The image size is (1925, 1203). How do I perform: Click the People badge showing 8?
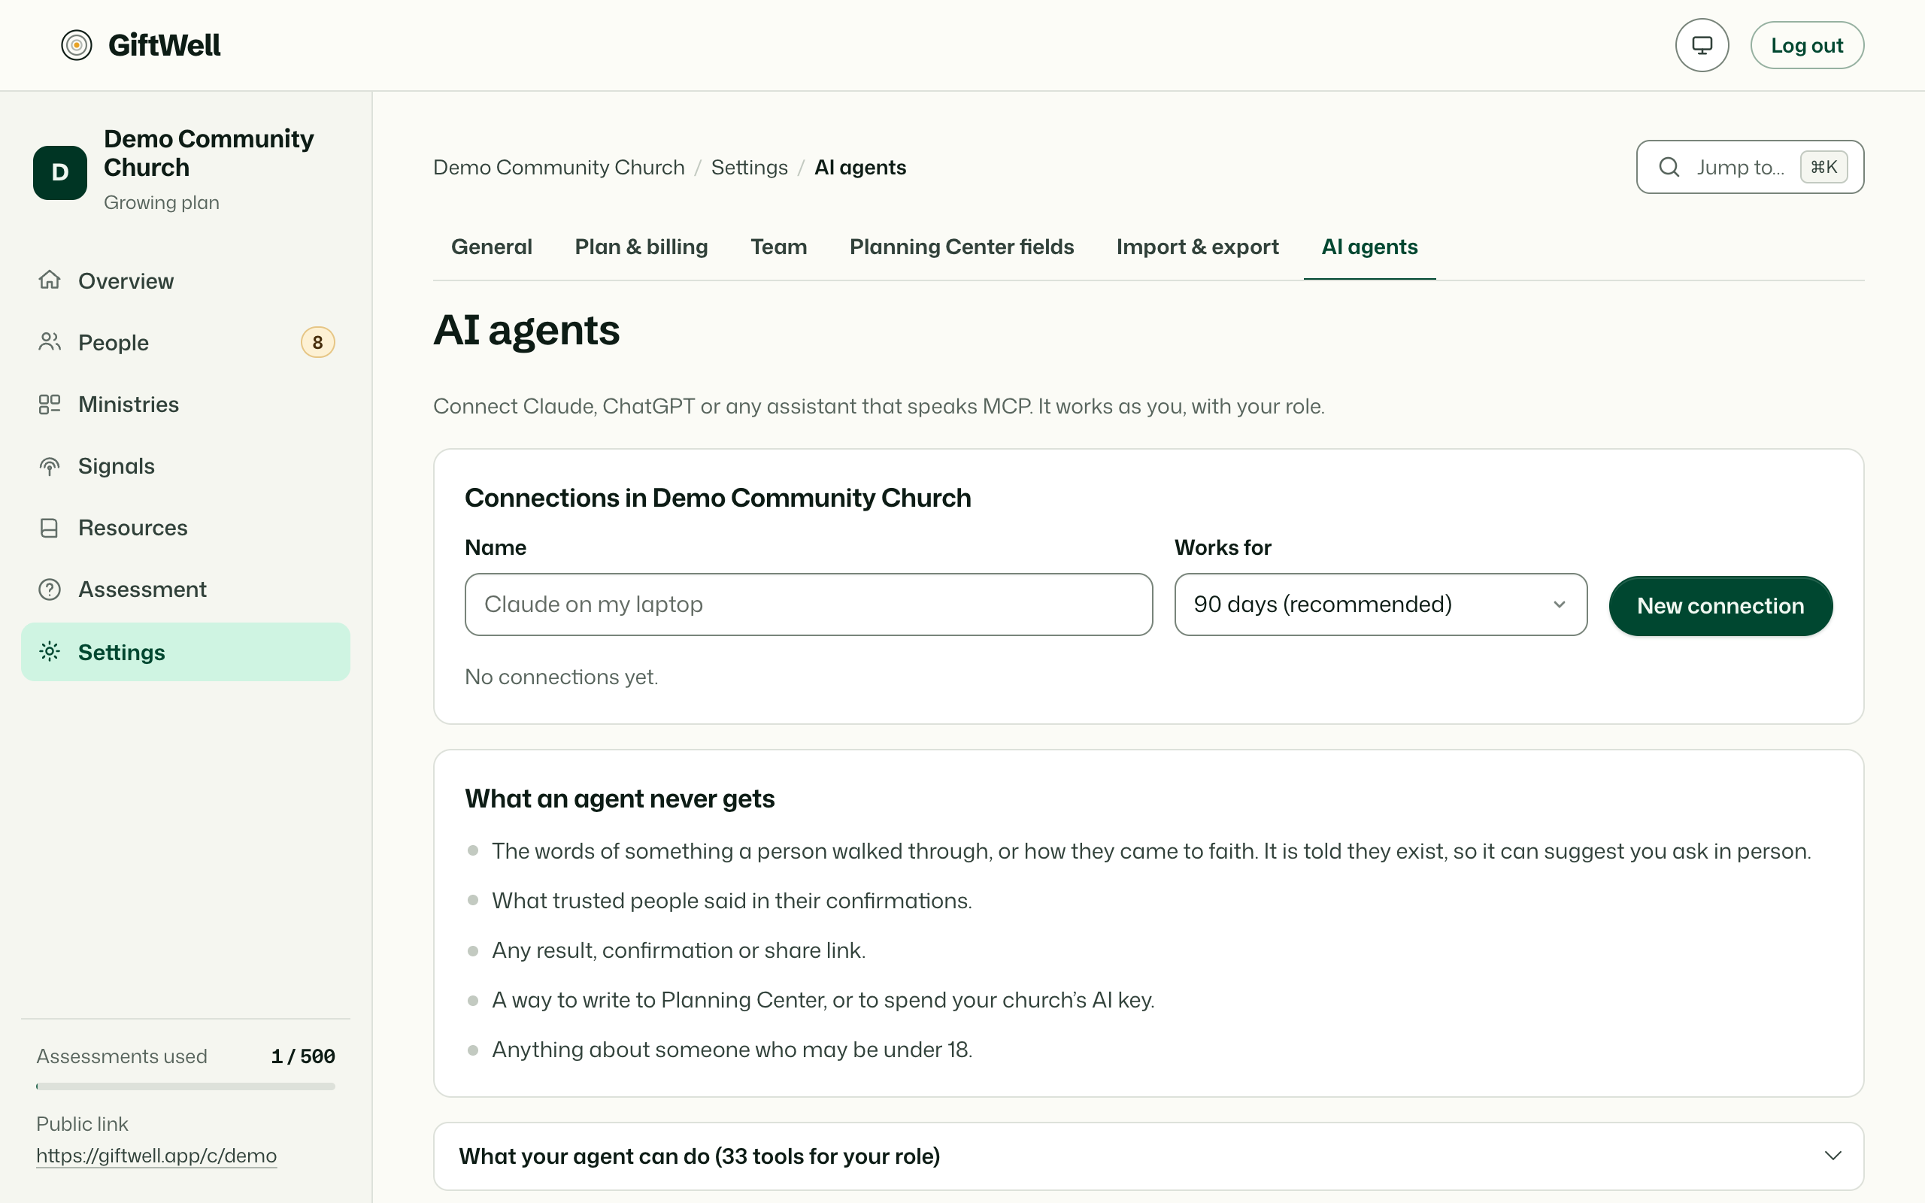[317, 342]
